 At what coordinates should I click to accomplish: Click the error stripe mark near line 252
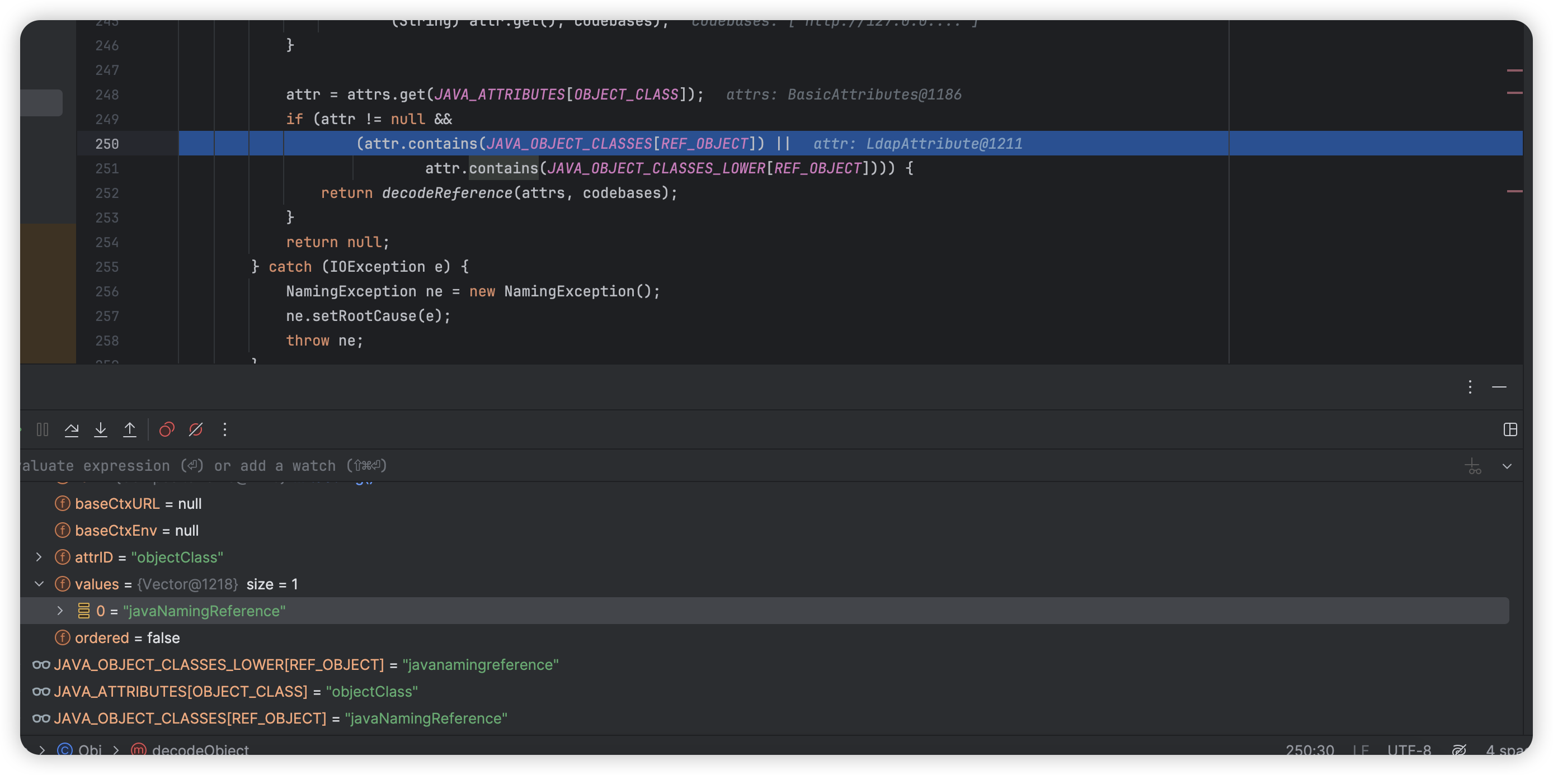pos(1514,191)
